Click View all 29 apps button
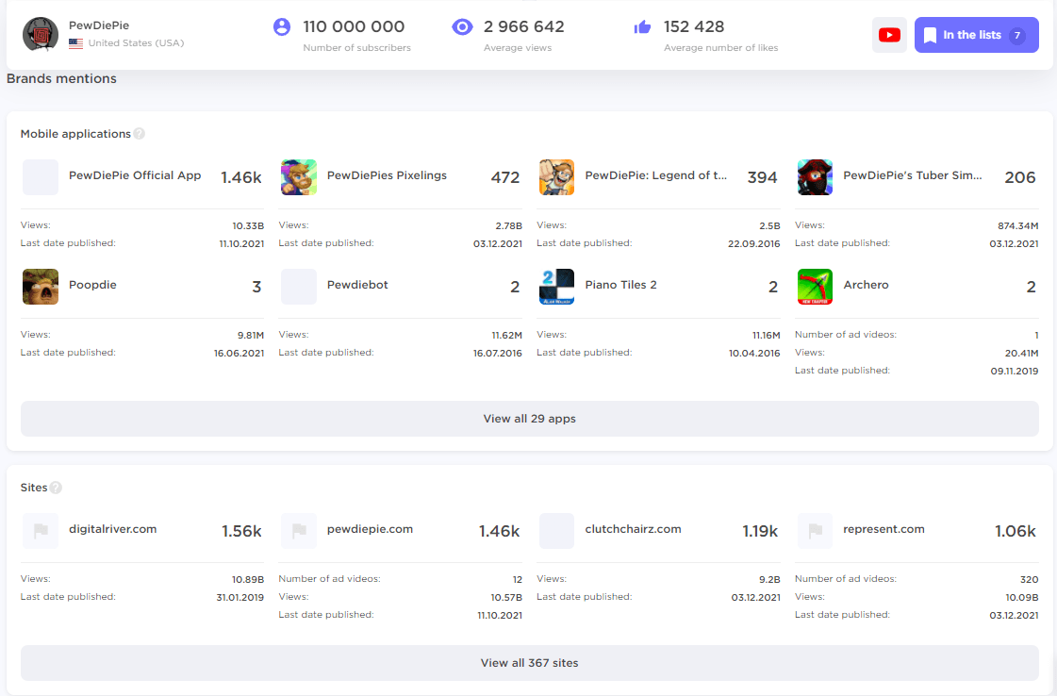 pyautogui.click(x=529, y=419)
